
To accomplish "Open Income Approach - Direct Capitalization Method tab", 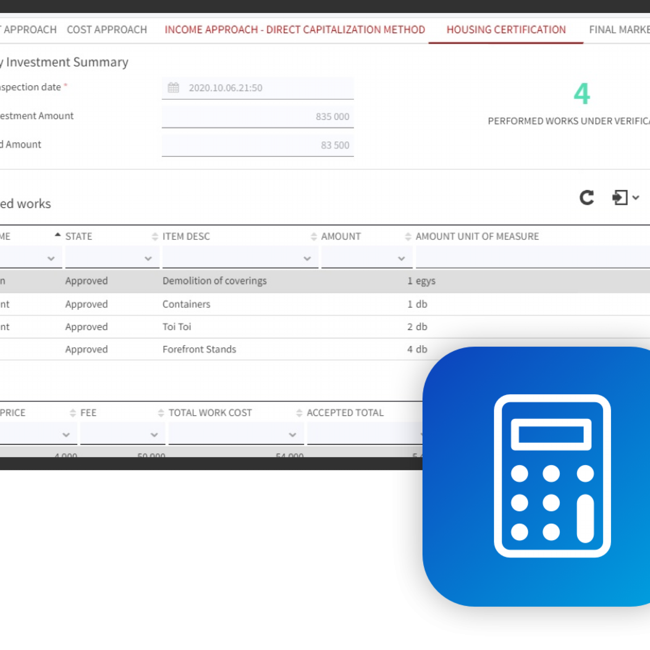I will coord(295,30).
